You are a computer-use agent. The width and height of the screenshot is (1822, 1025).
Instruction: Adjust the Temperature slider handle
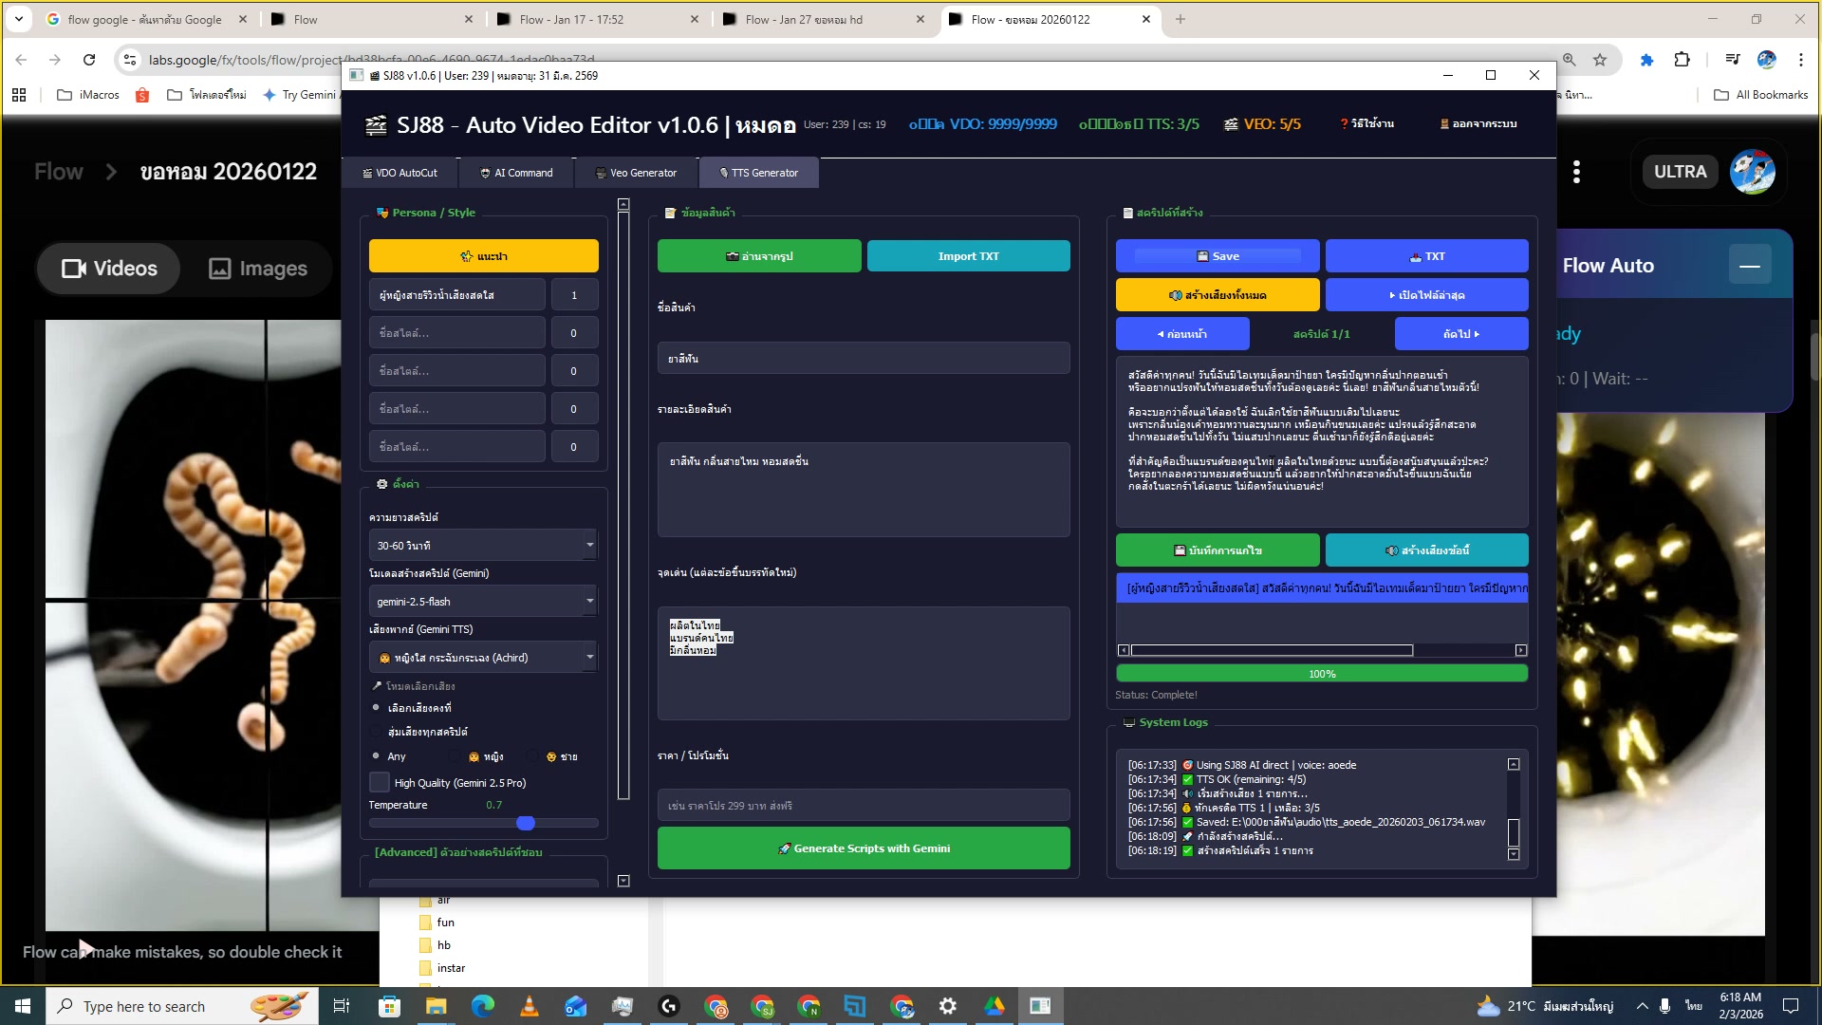526,823
